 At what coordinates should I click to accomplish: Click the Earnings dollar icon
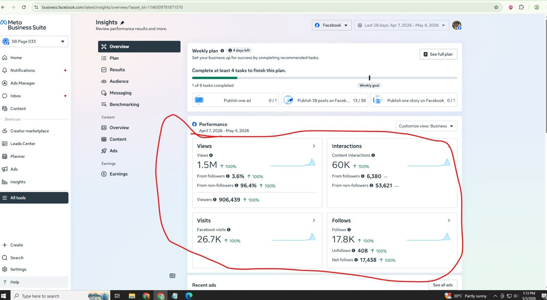click(x=104, y=174)
